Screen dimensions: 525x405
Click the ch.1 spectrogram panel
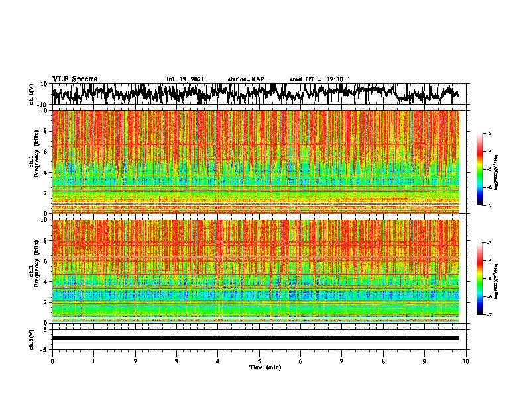point(256,161)
